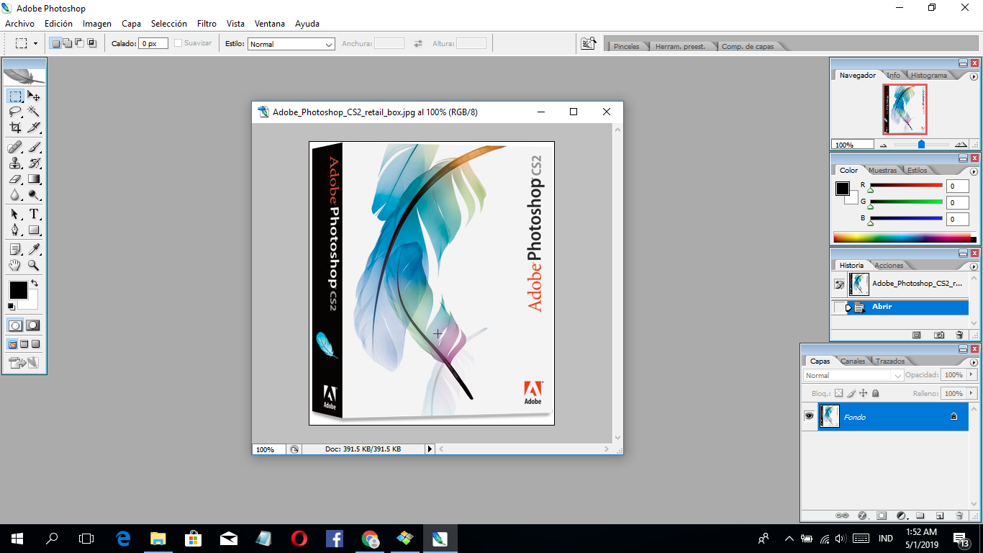Select the Rectangular Marquee tool
This screenshot has height=553, width=983.
[15, 96]
